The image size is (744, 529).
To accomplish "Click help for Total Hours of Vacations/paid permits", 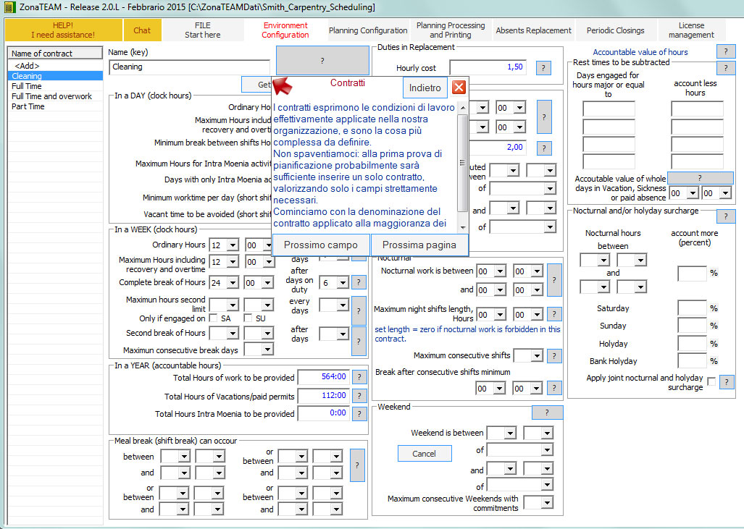I will click(359, 396).
